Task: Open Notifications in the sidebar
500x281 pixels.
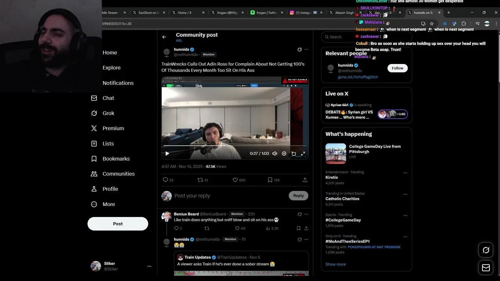Action: tap(118, 83)
